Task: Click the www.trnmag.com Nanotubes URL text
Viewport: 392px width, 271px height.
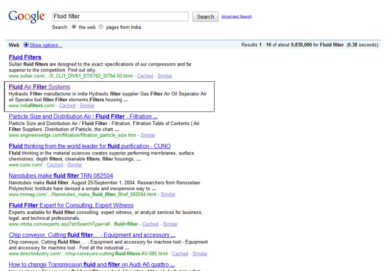Action: tap(82, 194)
